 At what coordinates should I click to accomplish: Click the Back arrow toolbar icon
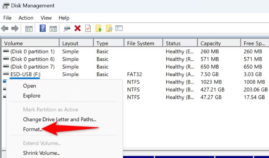tap(5, 28)
